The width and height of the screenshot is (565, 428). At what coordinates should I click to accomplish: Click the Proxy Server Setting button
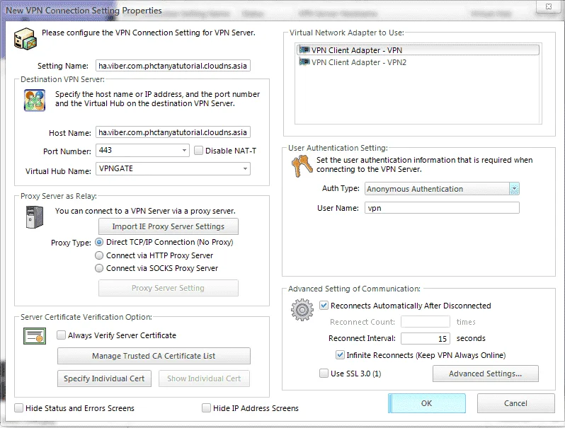[169, 288]
